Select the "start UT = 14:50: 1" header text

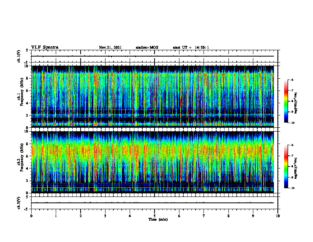click(x=191, y=47)
